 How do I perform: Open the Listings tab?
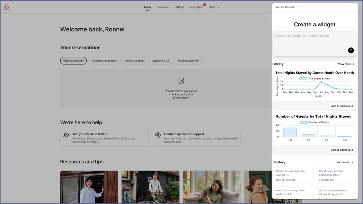coord(179,7)
